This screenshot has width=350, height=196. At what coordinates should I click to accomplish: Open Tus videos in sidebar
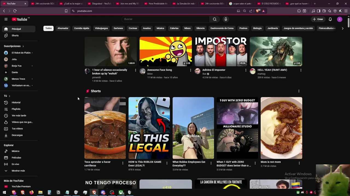(x=19, y=128)
